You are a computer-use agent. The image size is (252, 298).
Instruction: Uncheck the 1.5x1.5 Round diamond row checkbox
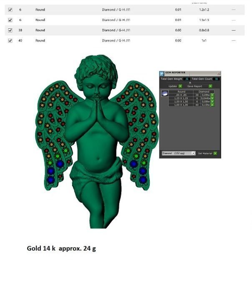[x=10, y=20]
